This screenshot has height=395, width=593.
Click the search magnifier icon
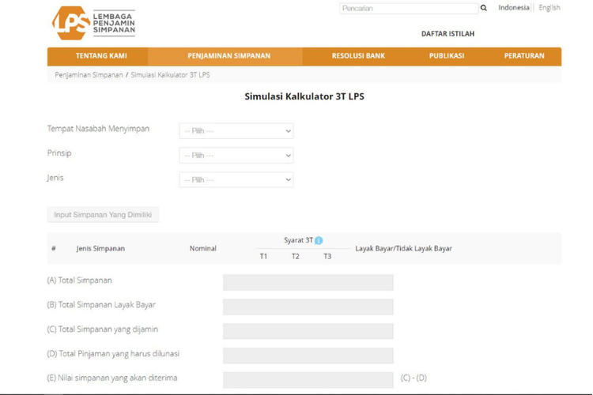(x=484, y=9)
